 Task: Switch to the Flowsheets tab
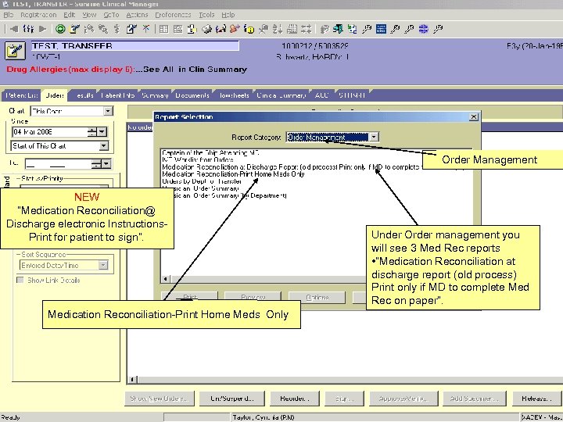[x=234, y=95]
